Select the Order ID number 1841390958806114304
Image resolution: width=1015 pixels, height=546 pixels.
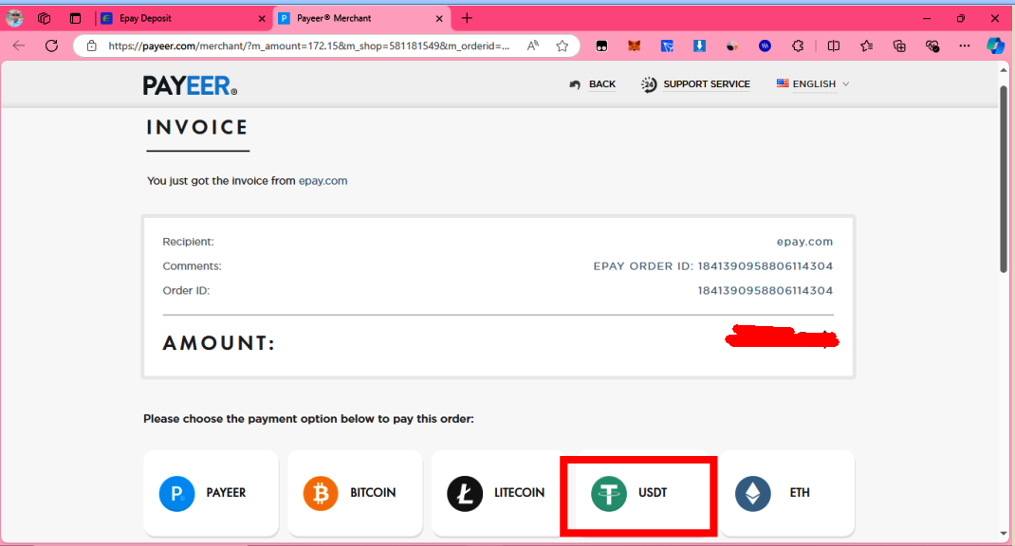click(766, 290)
